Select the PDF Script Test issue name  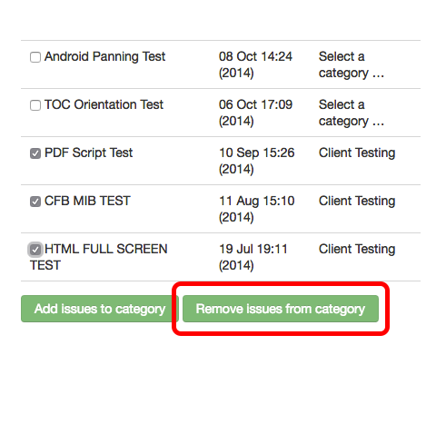click(88, 153)
